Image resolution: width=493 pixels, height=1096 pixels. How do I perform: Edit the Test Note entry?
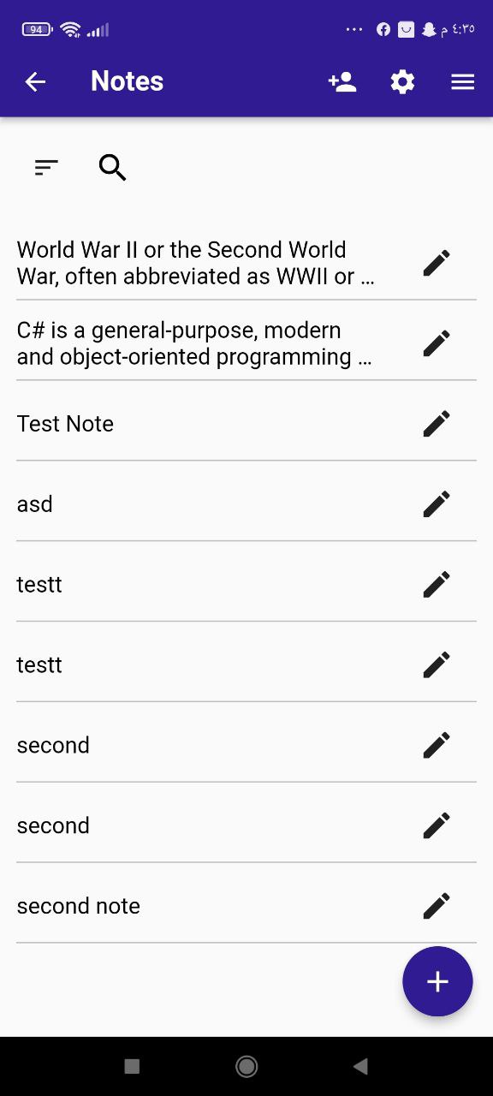click(x=436, y=423)
